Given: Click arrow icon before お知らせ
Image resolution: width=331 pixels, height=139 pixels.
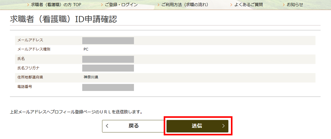Looking at the screenshot, I should click(x=284, y=5).
